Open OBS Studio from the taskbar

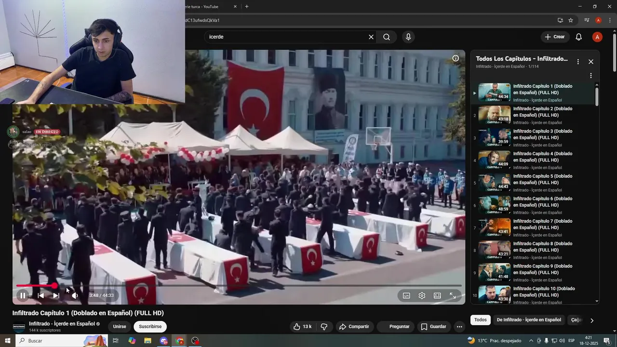(195, 341)
